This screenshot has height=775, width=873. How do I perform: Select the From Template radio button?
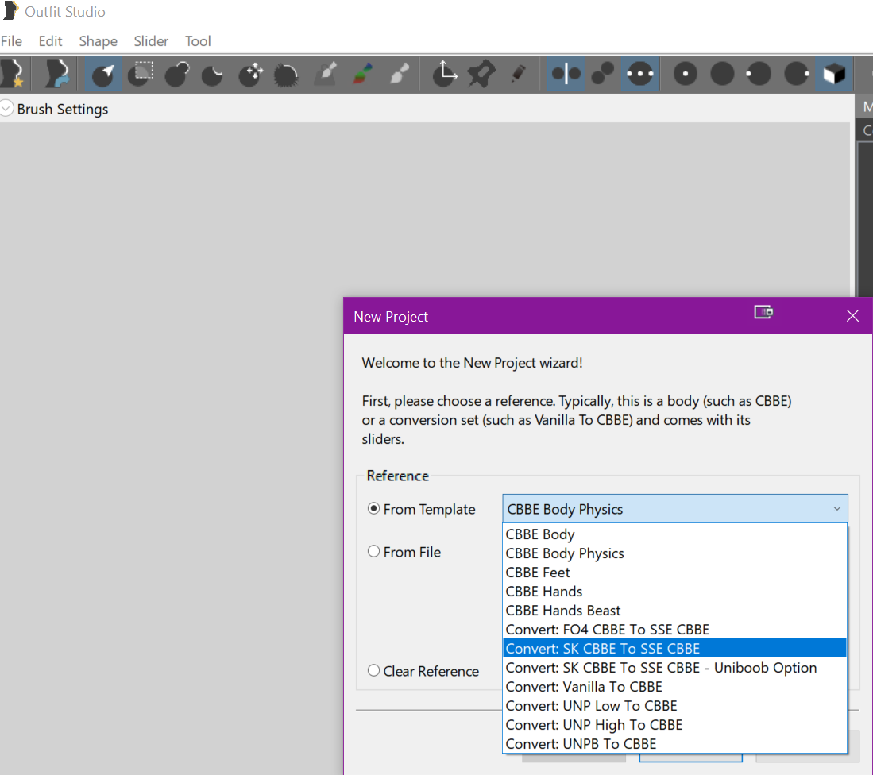(x=373, y=508)
